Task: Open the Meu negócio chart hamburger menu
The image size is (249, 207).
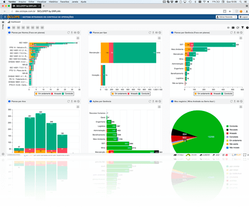Action: point(241,107)
